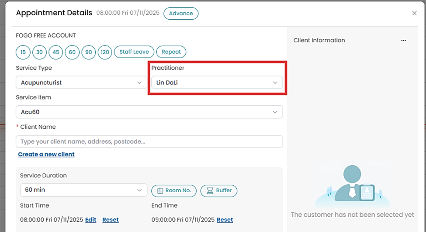Set duration with the 90 chip
Image resolution: width=426 pixels, height=232 pixels.
pyautogui.click(x=89, y=52)
